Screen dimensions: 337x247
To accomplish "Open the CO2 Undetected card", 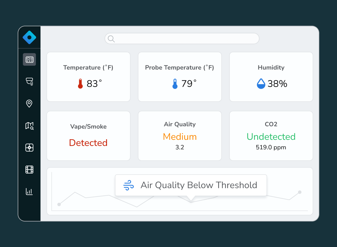I will (x=271, y=136).
